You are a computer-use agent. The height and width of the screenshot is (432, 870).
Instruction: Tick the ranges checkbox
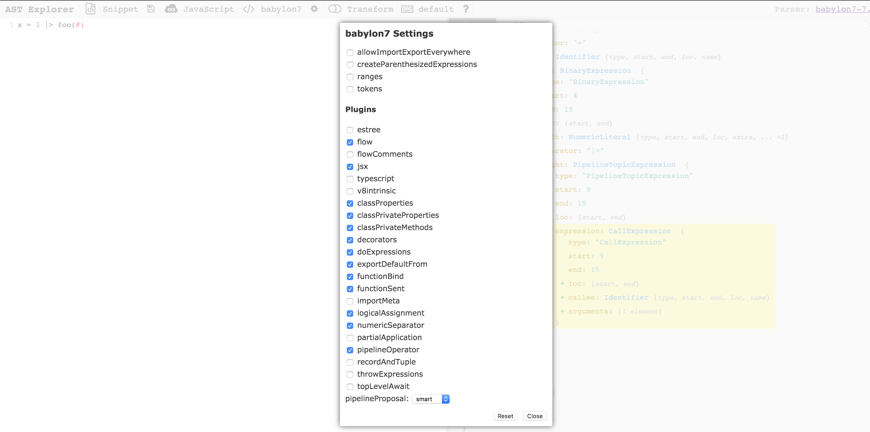(350, 77)
